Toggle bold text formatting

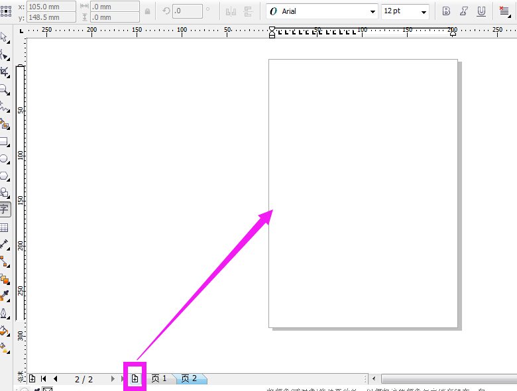(x=446, y=11)
